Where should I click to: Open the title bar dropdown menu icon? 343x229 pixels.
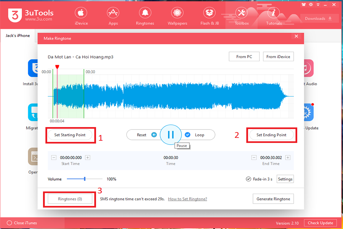(318, 5)
